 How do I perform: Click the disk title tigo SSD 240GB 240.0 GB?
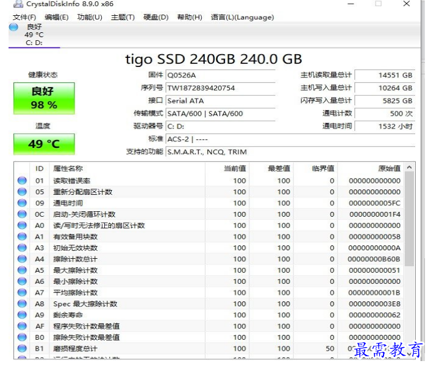pos(213,59)
